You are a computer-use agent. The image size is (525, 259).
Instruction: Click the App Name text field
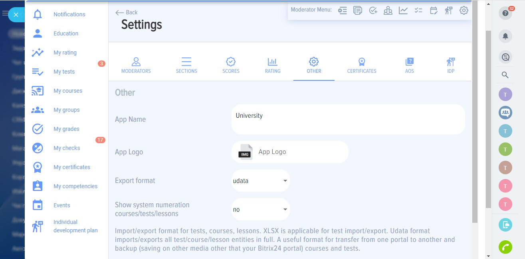click(x=348, y=119)
